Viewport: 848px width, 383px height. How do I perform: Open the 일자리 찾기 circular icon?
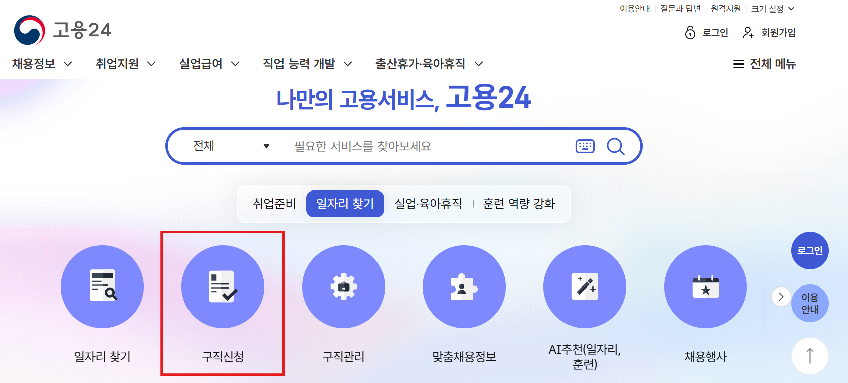pos(103,286)
